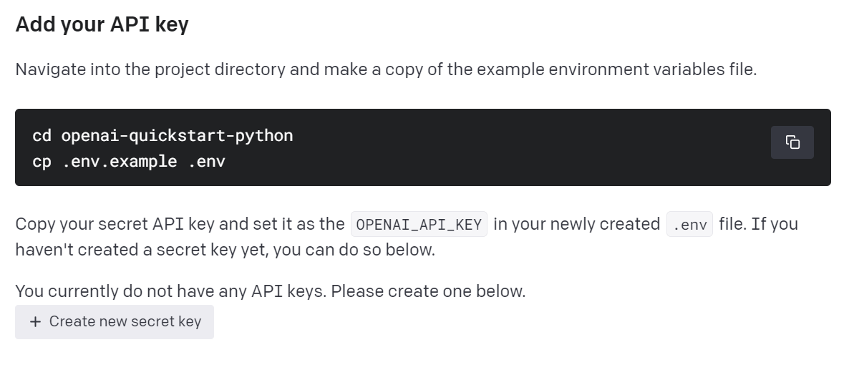Select the Add your API key heading

(102, 24)
